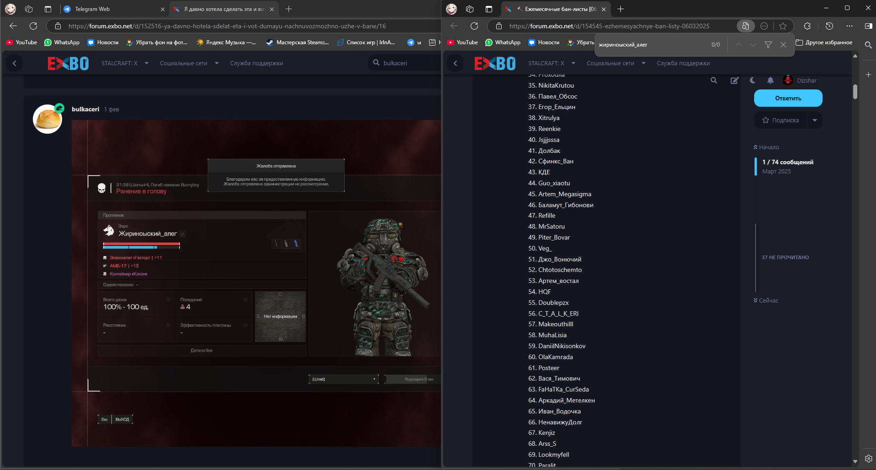Open Другое избранное folder
Image resolution: width=876 pixels, height=470 pixels.
coord(824,42)
